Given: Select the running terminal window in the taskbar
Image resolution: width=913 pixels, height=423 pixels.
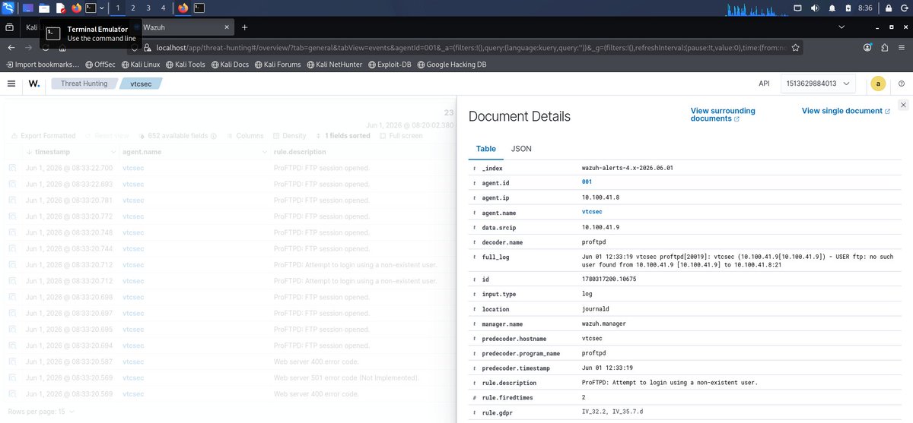Looking at the screenshot, I should tap(199, 8).
